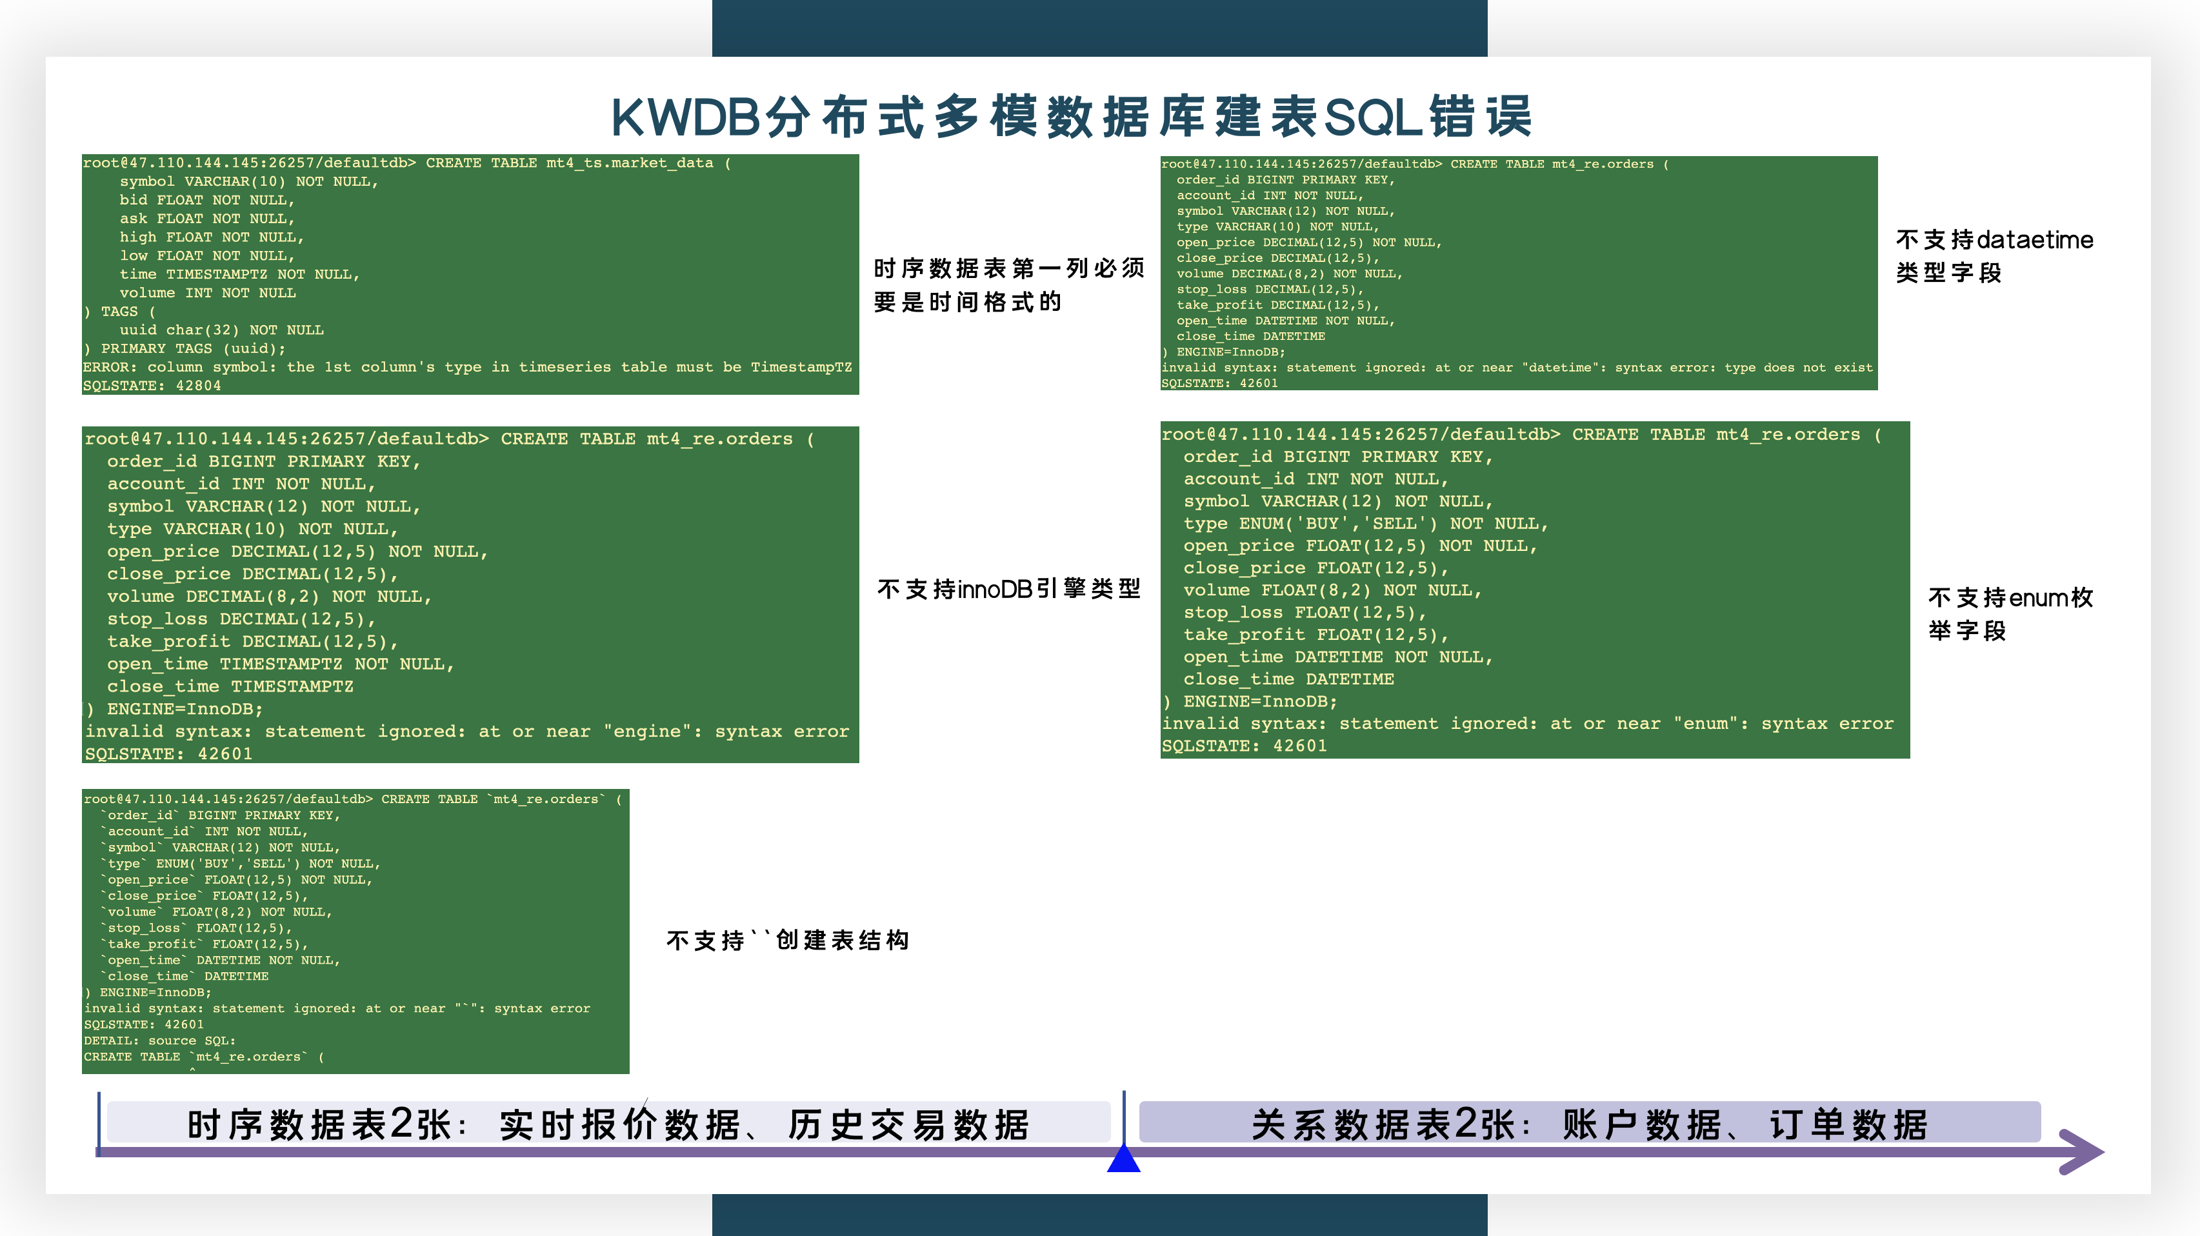
Task: Click the error line ending "type does not exist"
Action: tap(1517, 367)
